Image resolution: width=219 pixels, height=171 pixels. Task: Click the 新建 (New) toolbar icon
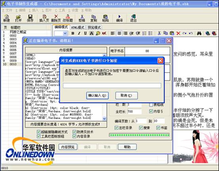[6, 18]
